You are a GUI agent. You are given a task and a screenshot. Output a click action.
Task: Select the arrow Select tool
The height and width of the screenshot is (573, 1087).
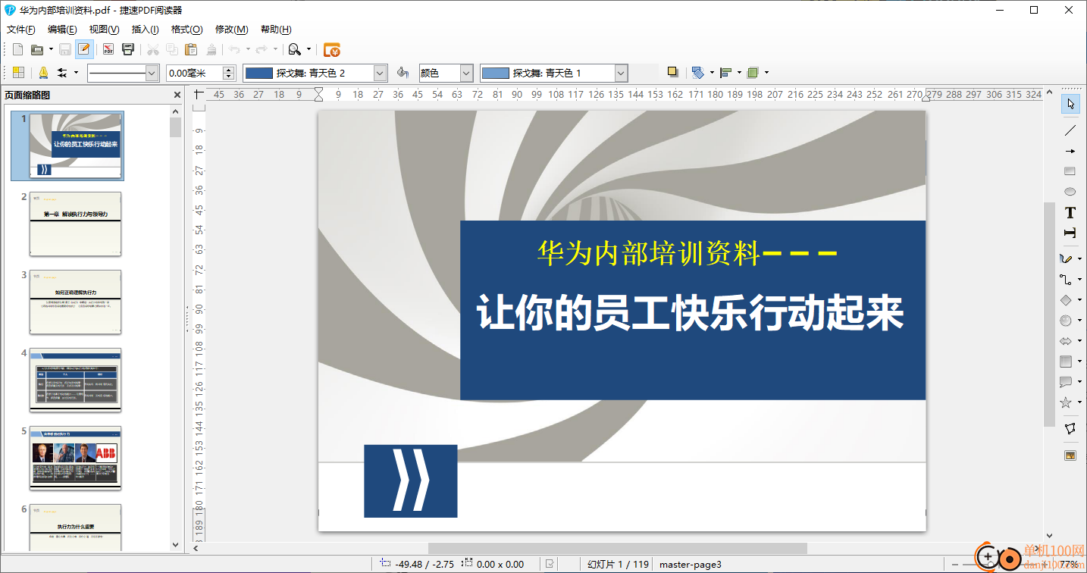[1070, 104]
